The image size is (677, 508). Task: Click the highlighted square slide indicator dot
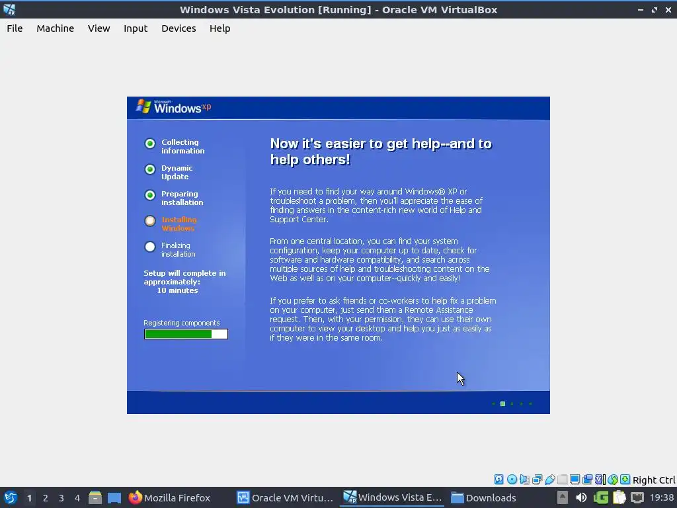(502, 404)
